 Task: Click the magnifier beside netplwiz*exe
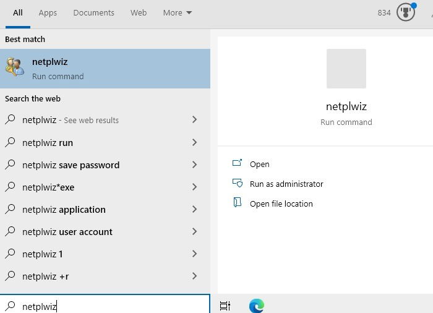pos(11,187)
